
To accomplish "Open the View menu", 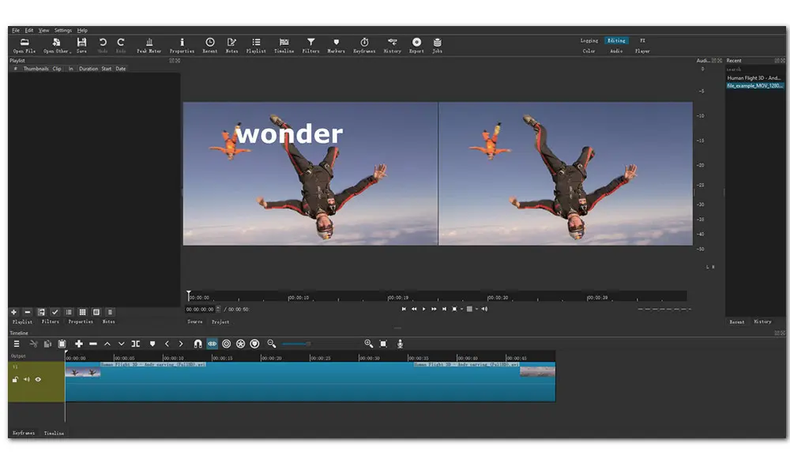I will click(43, 30).
